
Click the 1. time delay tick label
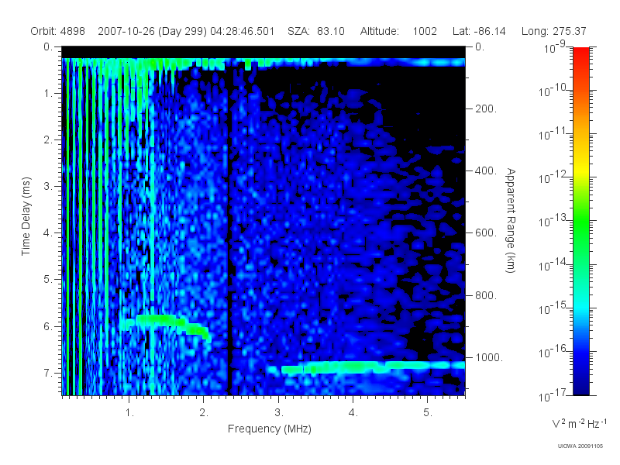pyautogui.click(x=48, y=94)
